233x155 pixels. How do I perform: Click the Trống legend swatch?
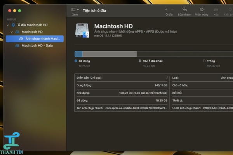point(204,61)
